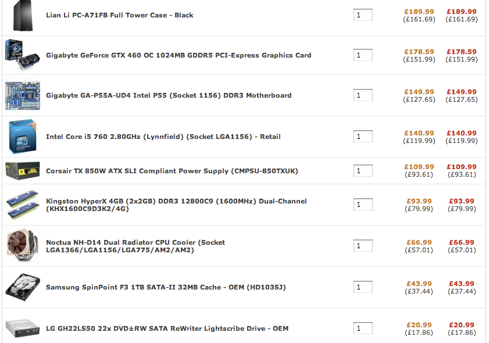
Task: Click quantity field for LG DVD rewriter
Action: 363,328
